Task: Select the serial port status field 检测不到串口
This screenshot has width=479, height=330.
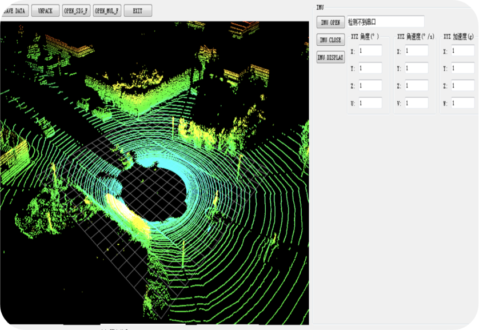Action: point(386,22)
